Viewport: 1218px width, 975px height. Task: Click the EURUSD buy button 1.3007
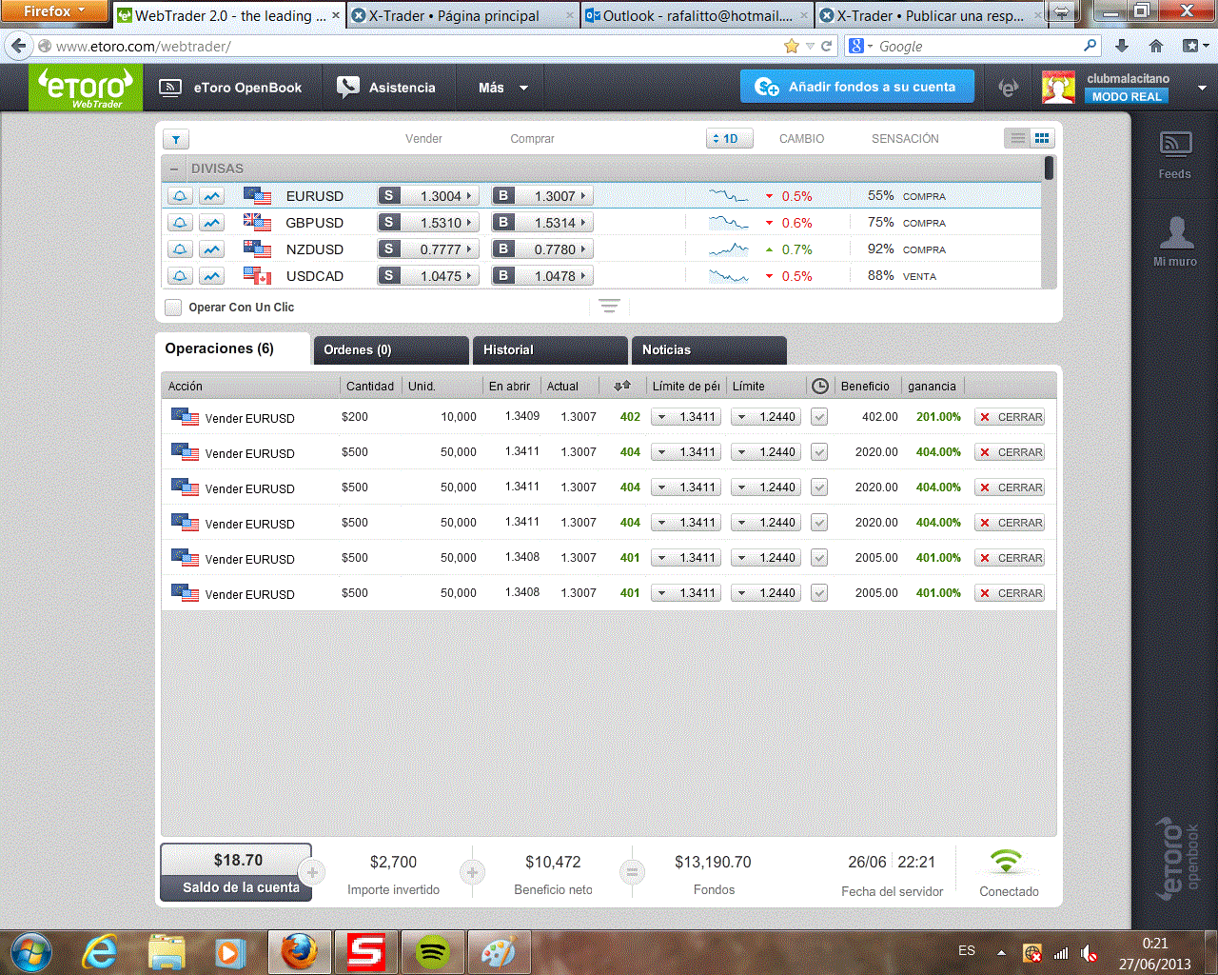point(541,196)
